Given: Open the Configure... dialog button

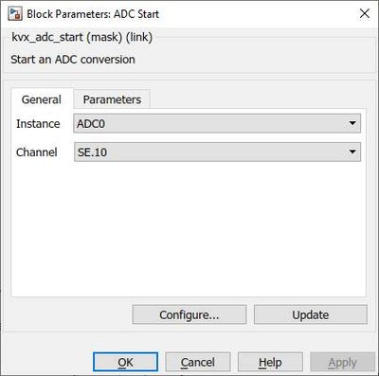Looking at the screenshot, I should tap(189, 314).
